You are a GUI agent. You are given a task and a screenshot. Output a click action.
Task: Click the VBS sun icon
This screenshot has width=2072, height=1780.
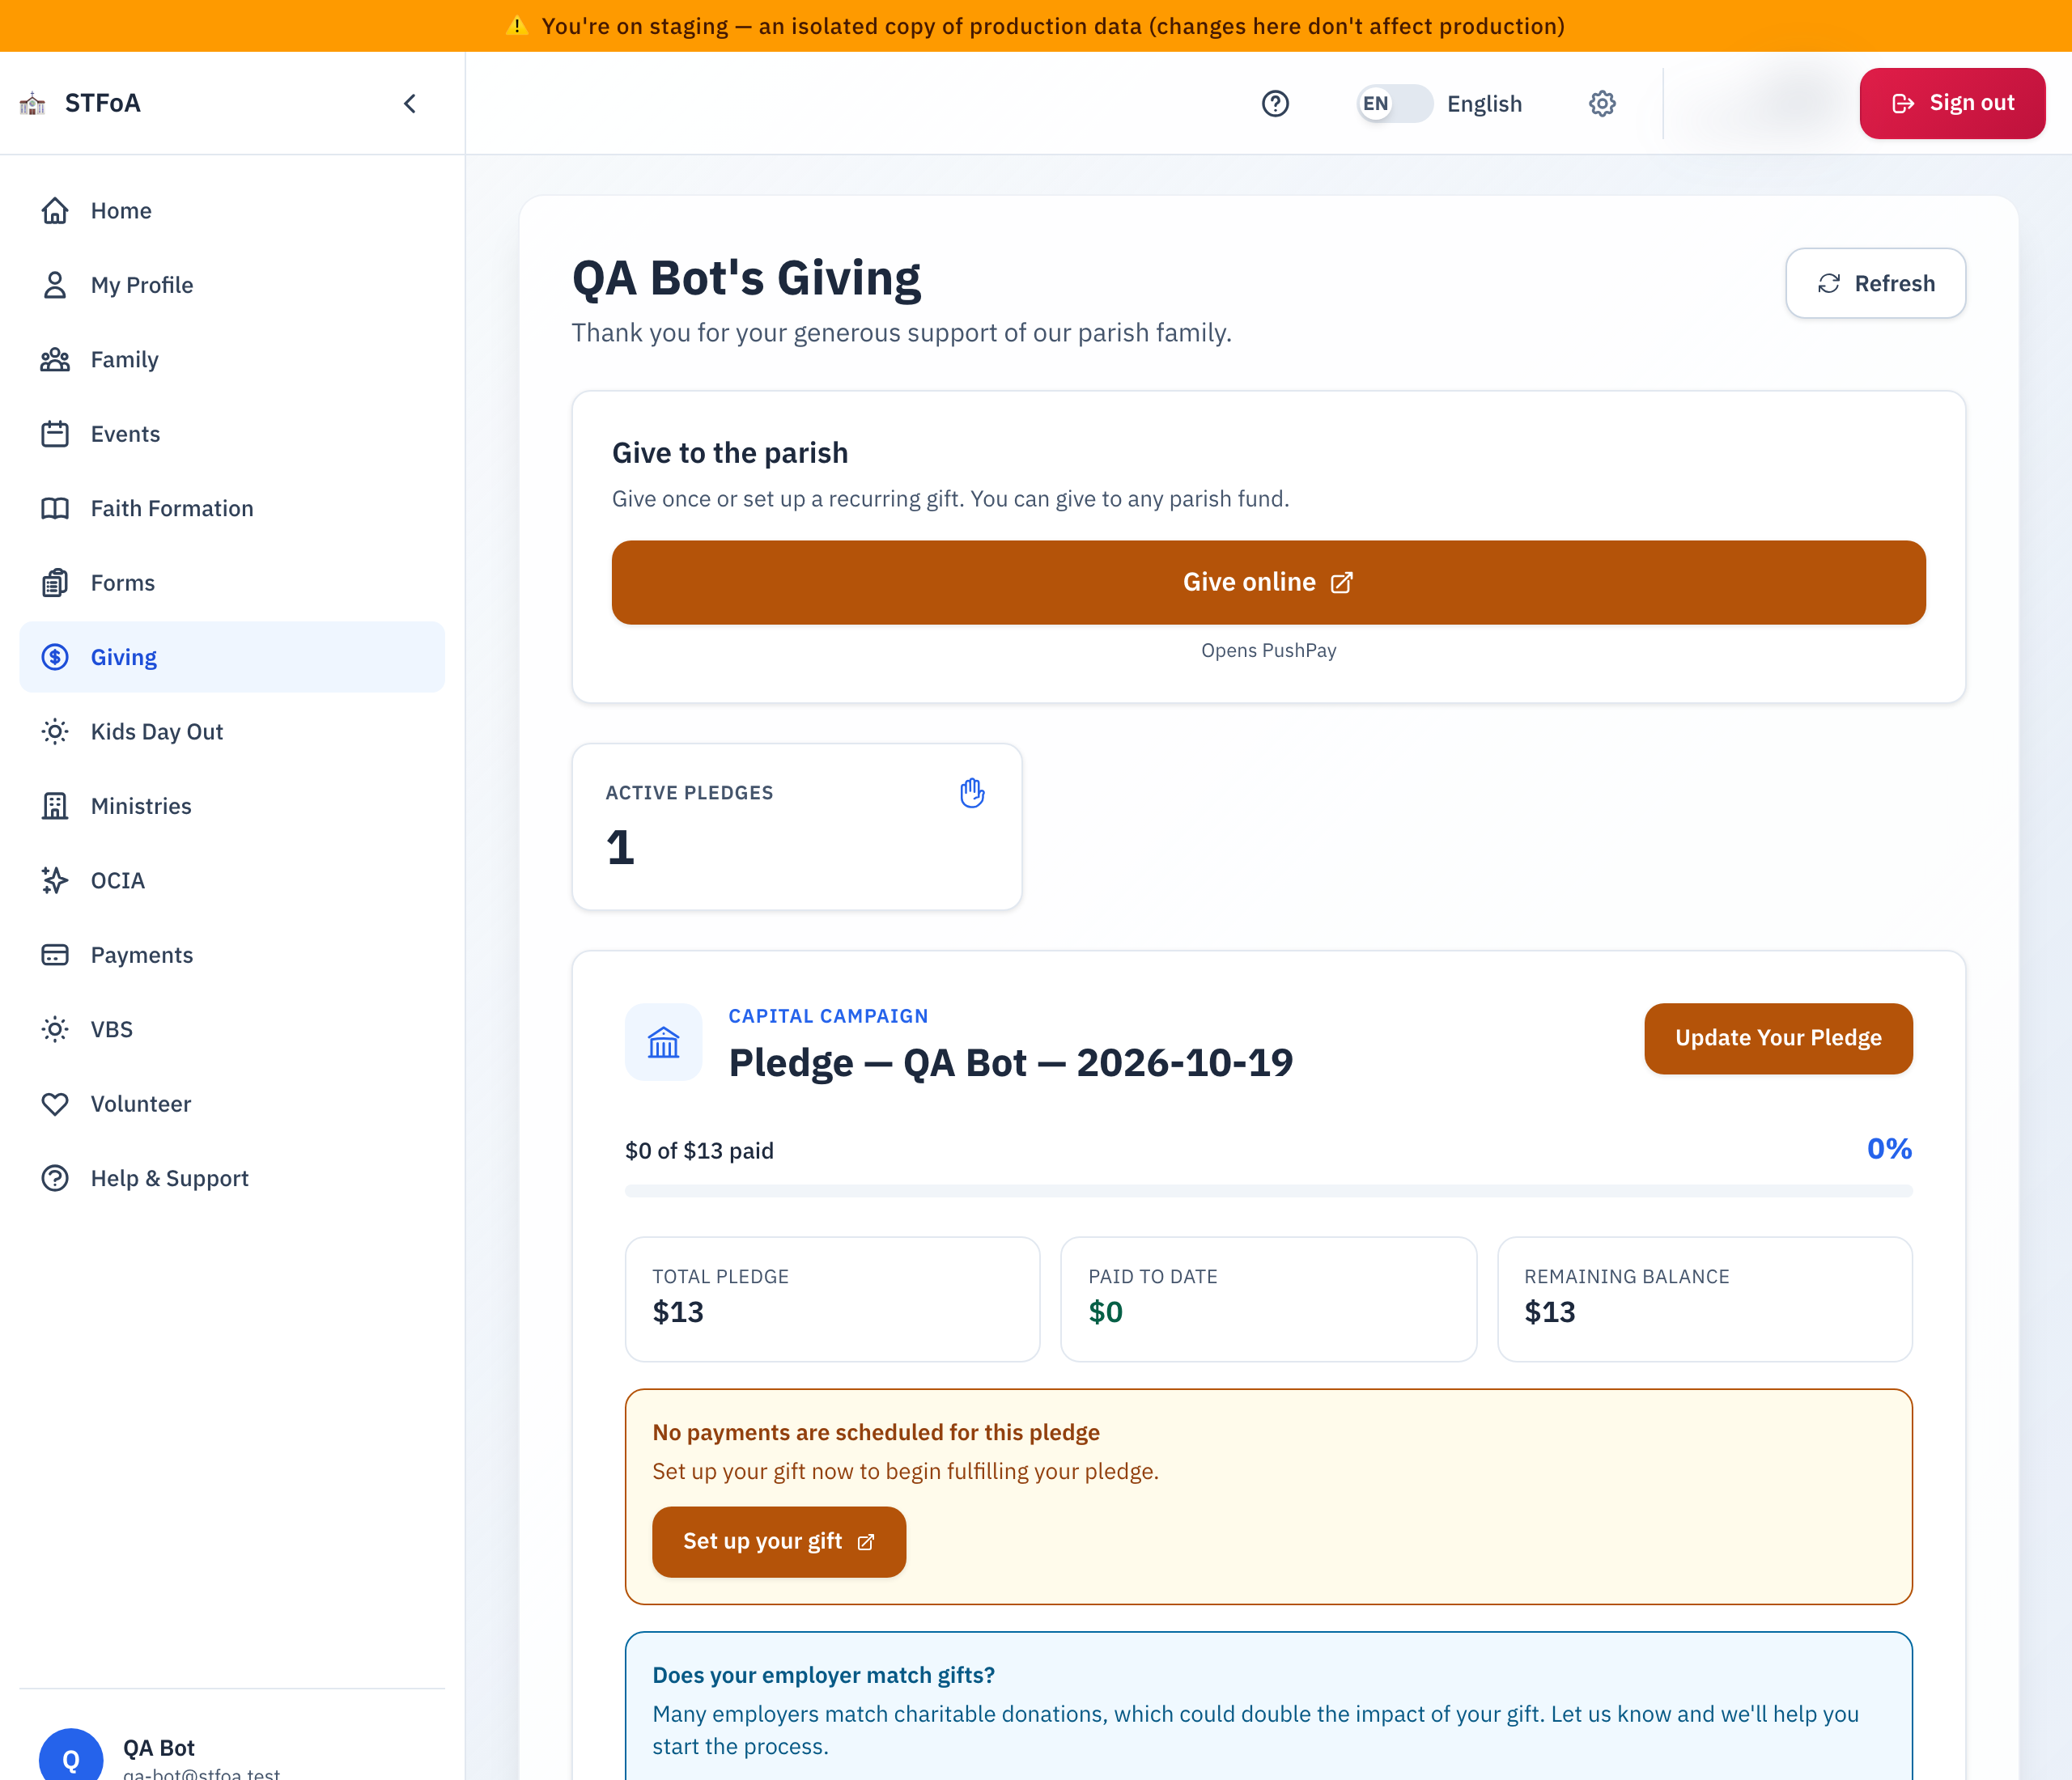tap(55, 1029)
